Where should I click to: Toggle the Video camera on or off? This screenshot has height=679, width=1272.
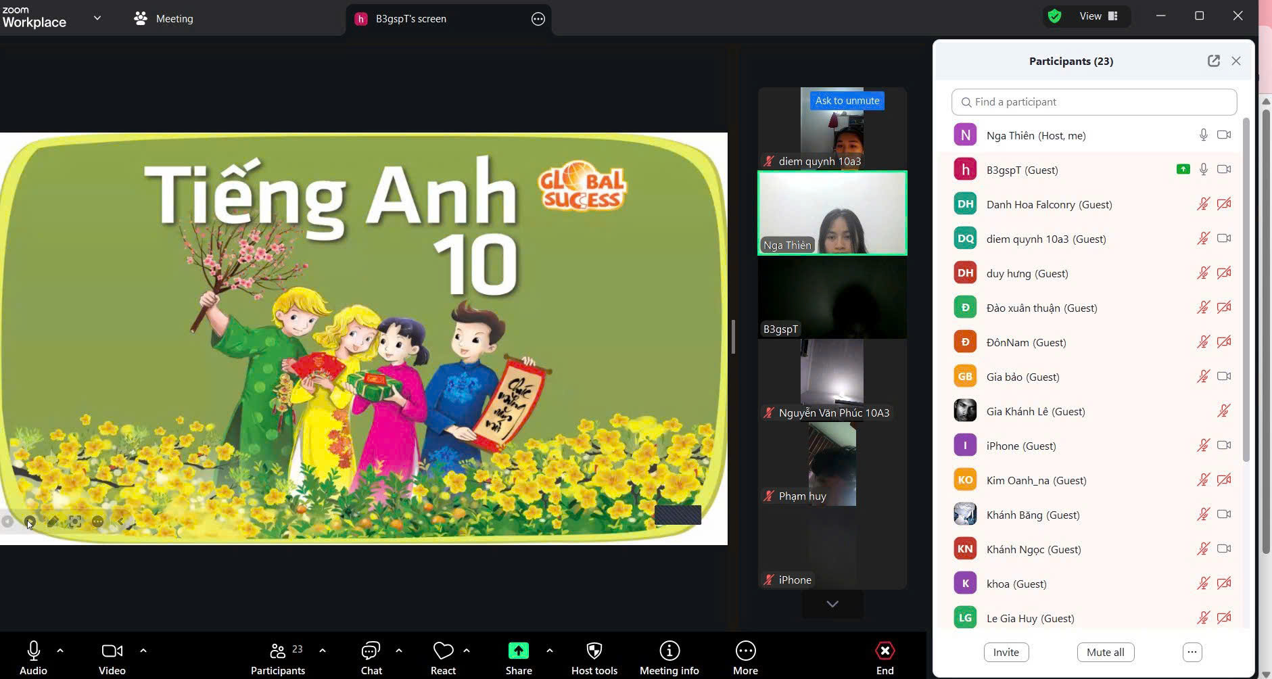click(112, 651)
